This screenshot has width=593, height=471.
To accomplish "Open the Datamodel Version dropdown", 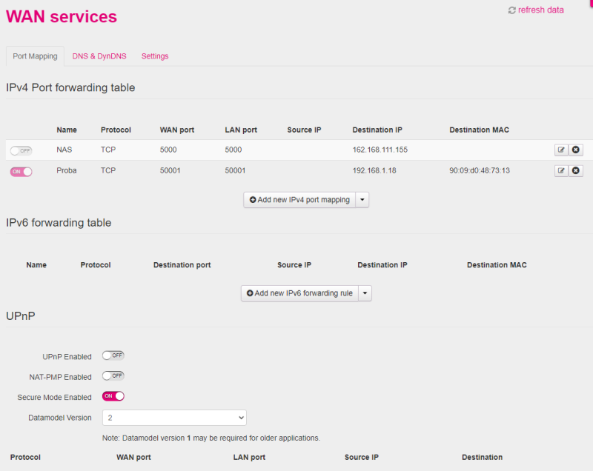I will click(174, 418).
